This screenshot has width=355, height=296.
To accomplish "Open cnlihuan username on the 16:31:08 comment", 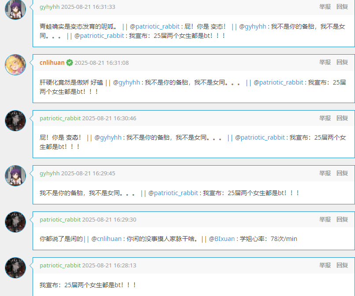I will pos(52,63).
